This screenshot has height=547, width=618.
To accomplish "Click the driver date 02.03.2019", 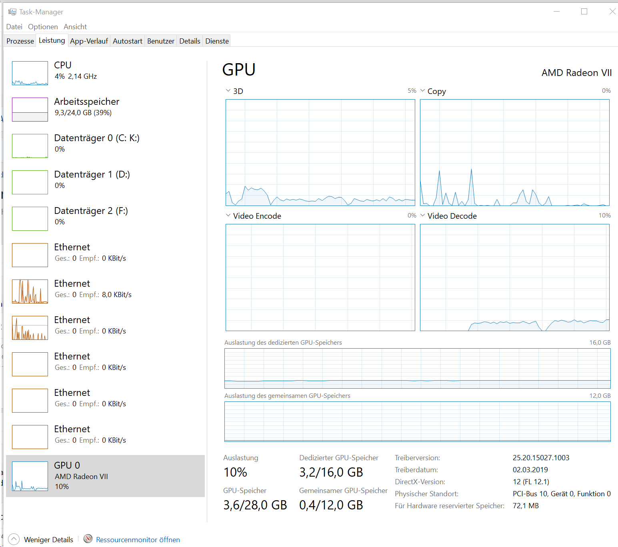I will tap(530, 470).
